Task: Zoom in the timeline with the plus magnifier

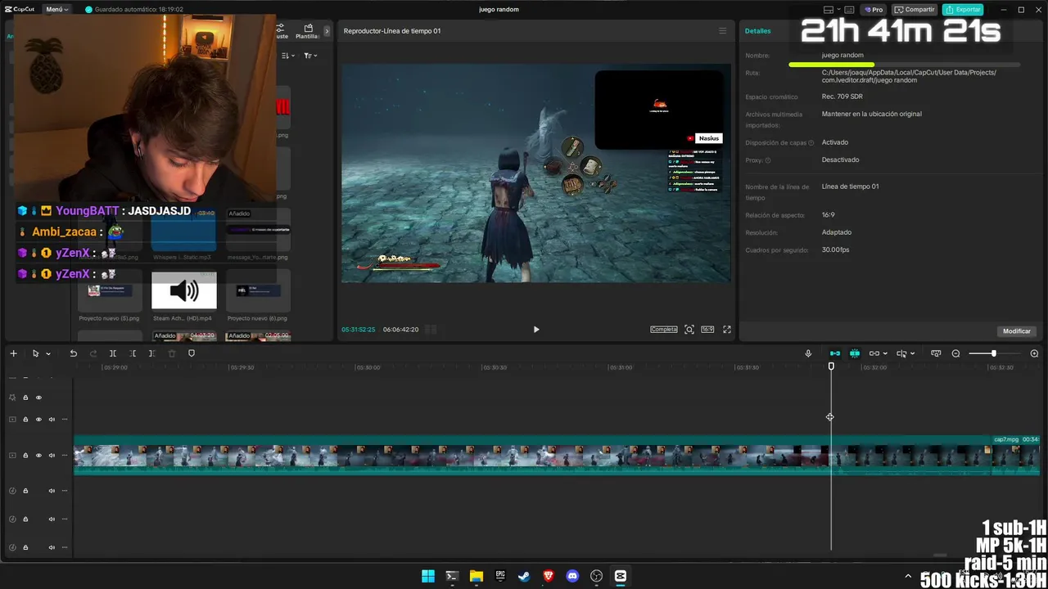Action: pyautogui.click(x=1034, y=353)
